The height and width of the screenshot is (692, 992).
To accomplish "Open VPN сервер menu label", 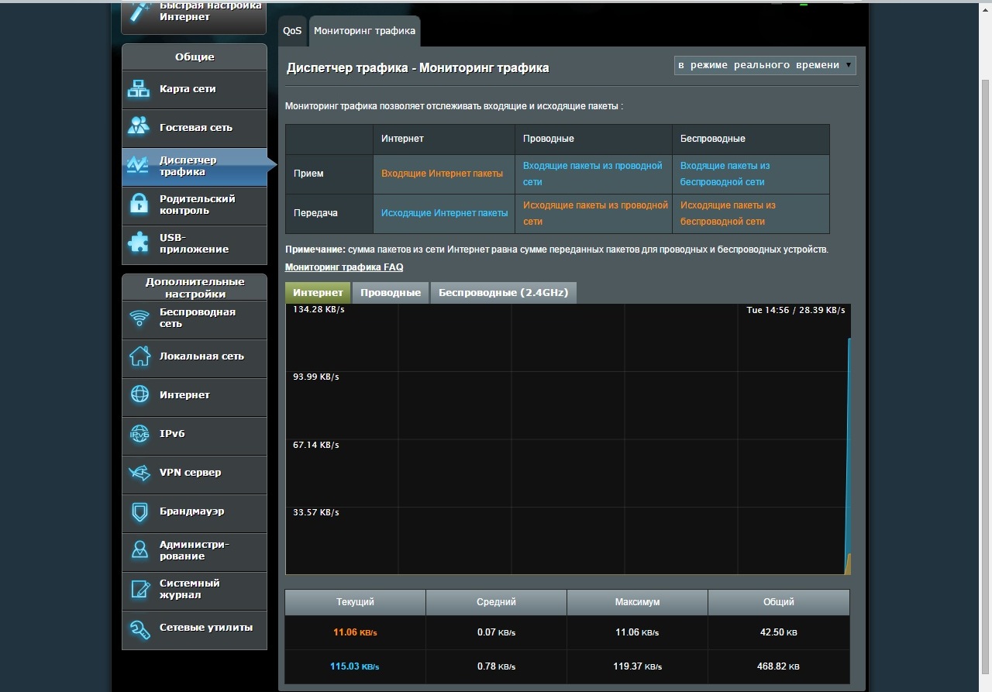I will coord(191,473).
